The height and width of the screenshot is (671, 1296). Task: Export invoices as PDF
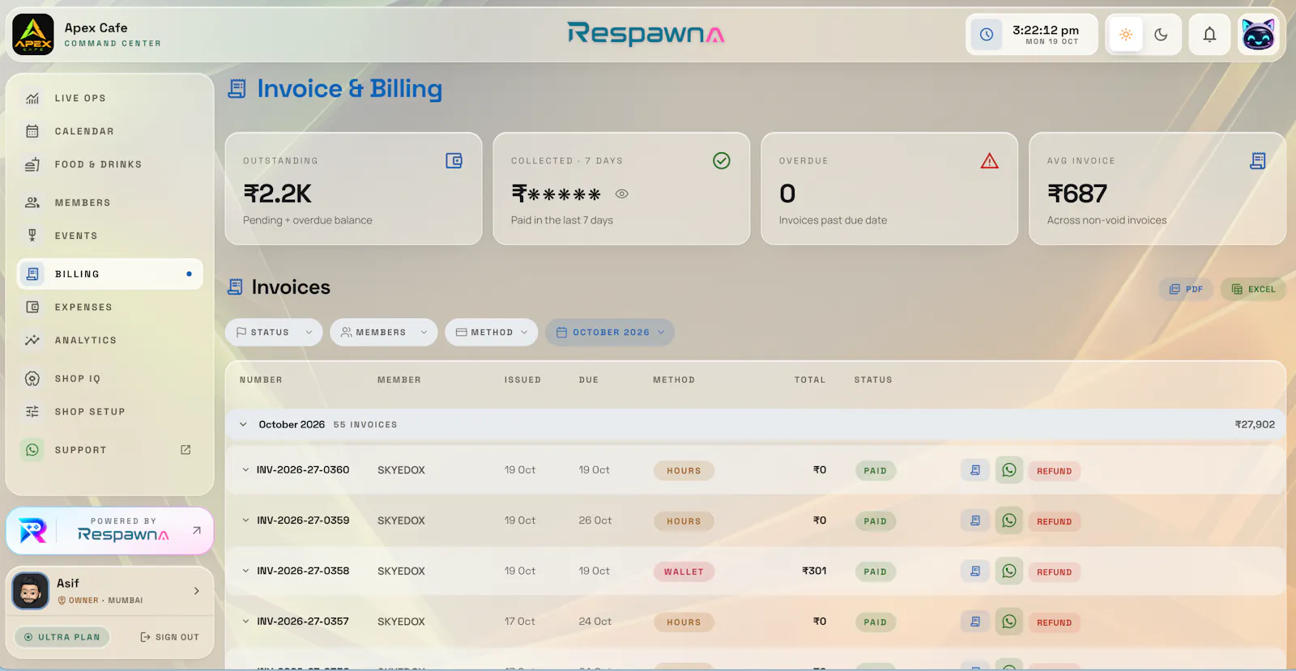point(1186,289)
